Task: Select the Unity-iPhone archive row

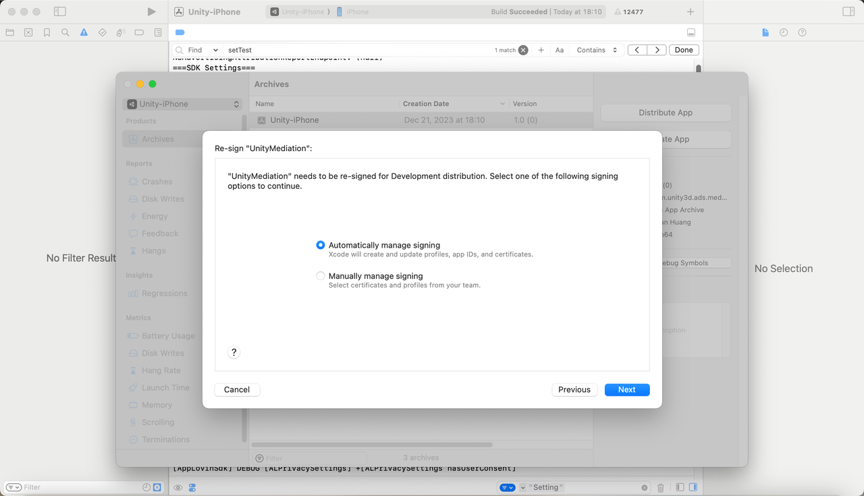Action: [421, 120]
